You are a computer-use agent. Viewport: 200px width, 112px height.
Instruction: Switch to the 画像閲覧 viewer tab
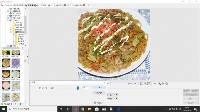click(19, 5)
